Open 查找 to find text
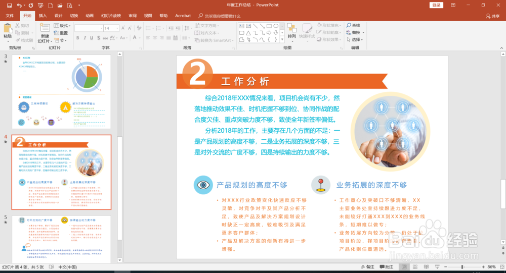 353,25
